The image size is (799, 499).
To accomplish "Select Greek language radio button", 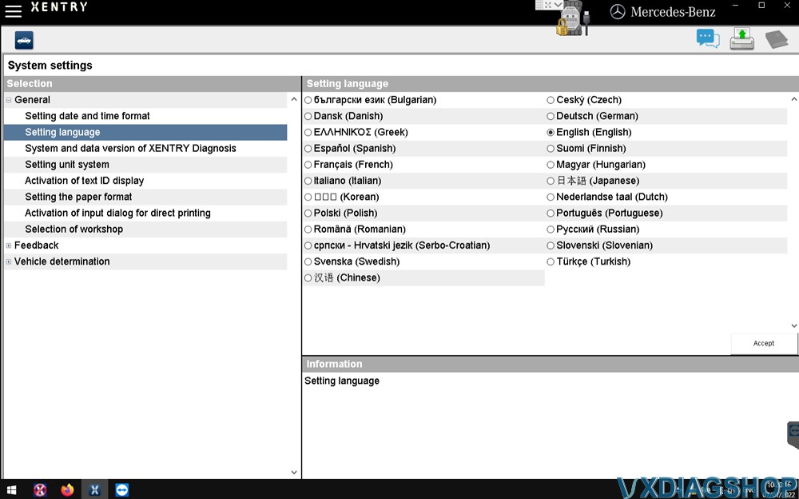I will coord(308,133).
